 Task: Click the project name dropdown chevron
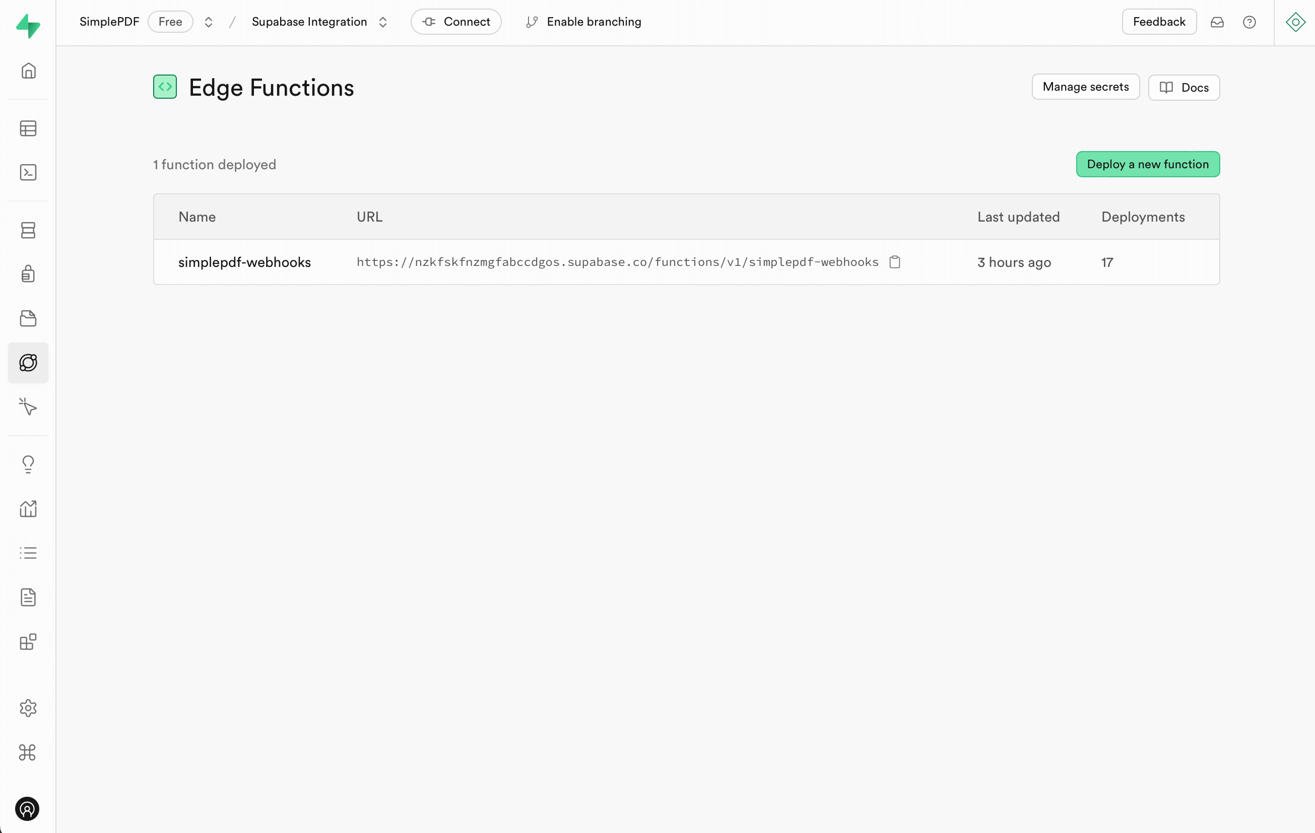[383, 21]
